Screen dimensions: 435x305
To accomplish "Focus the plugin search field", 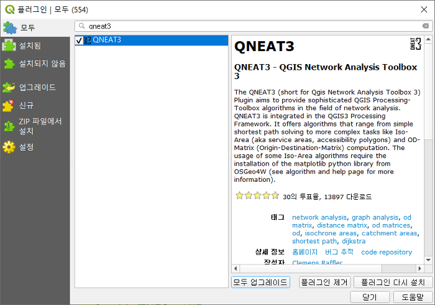I will [x=254, y=26].
